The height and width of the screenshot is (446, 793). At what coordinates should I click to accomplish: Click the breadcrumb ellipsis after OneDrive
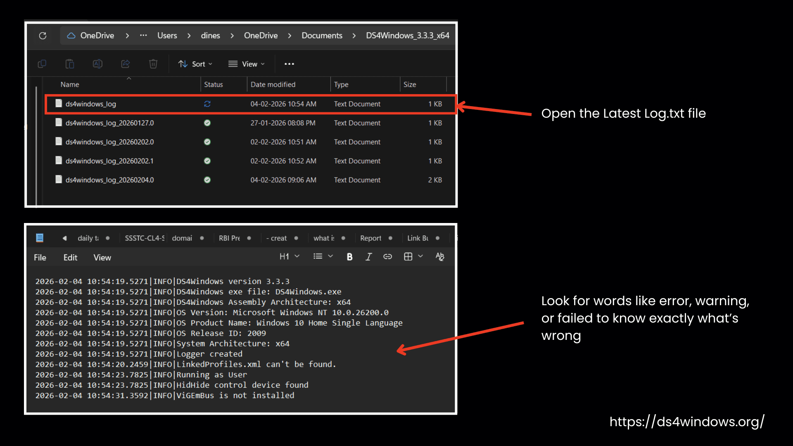pos(143,36)
